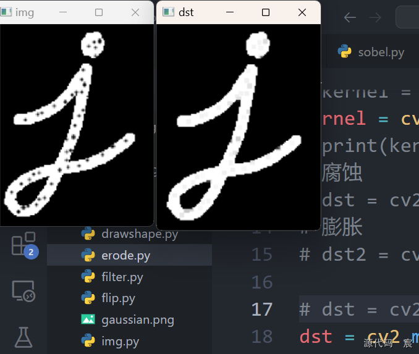
Task: Click line number 15 in the editor
Action: 262,255
